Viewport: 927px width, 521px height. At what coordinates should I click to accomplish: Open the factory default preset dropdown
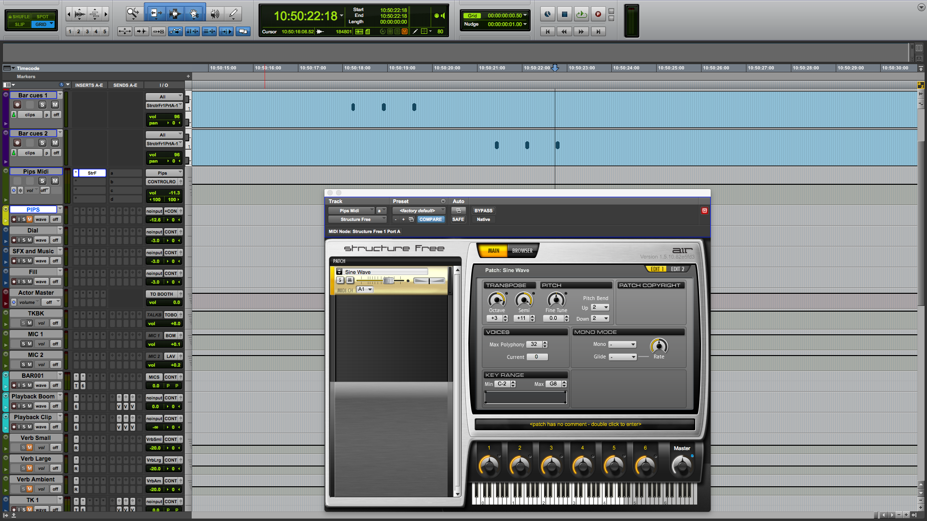coord(419,210)
